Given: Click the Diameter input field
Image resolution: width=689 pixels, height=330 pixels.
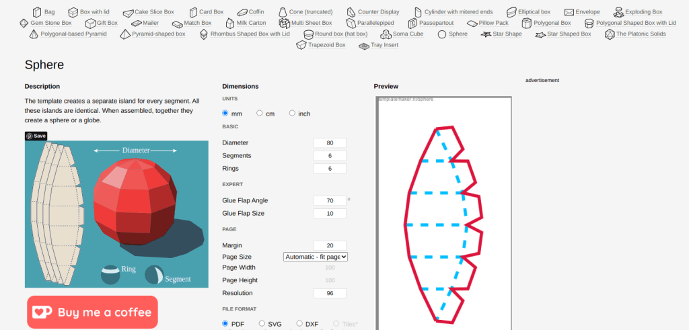Looking at the screenshot, I should (330, 142).
